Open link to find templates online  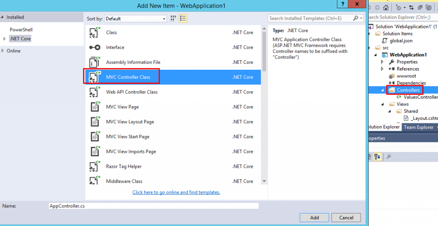point(176,192)
